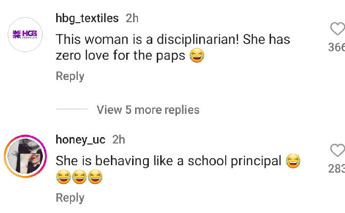Reply to the honey_uc comment
This screenshot has width=345, height=213.
(70, 198)
